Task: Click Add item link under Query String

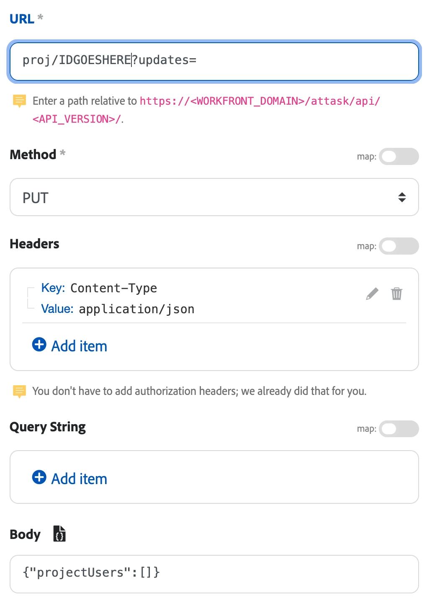Action: tap(79, 479)
